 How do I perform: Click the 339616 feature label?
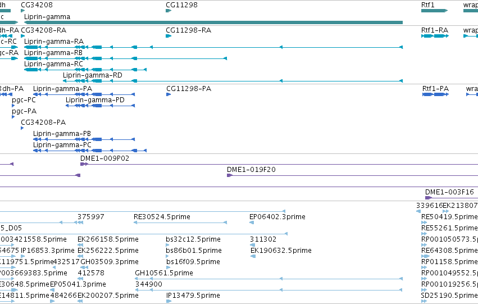(x=429, y=206)
